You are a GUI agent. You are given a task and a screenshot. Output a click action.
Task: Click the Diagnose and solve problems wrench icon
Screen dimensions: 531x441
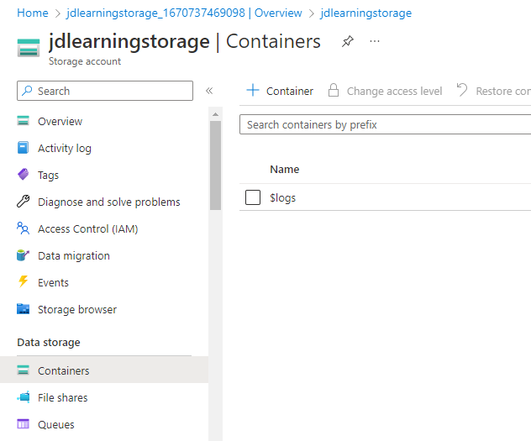(24, 202)
